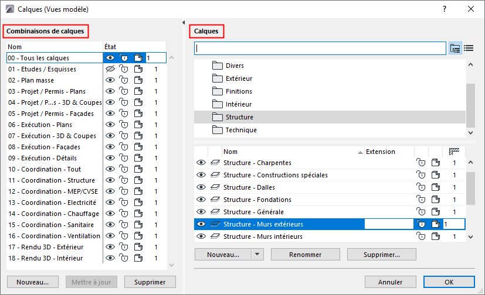Confirm the dialog with OK
Viewport: 485px width, 295px height.
pyautogui.click(x=449, y=282)
